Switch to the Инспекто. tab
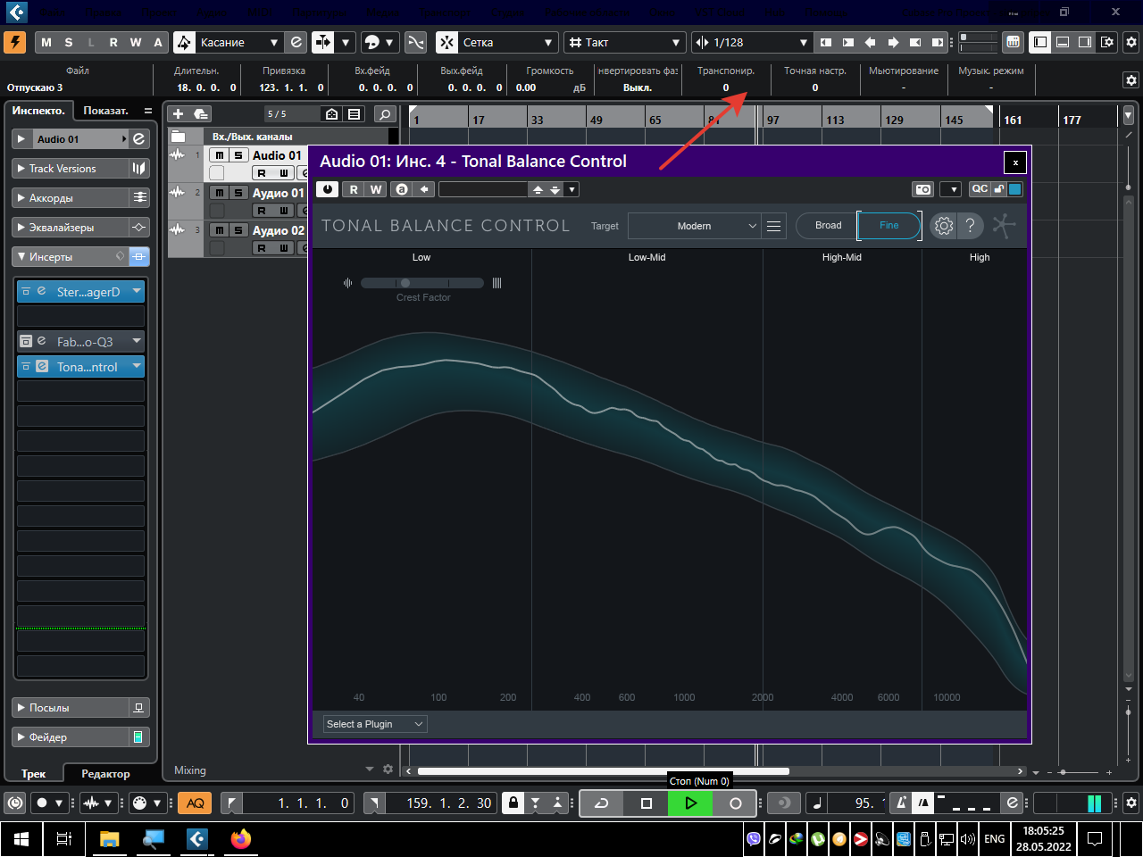 point(38,111)
